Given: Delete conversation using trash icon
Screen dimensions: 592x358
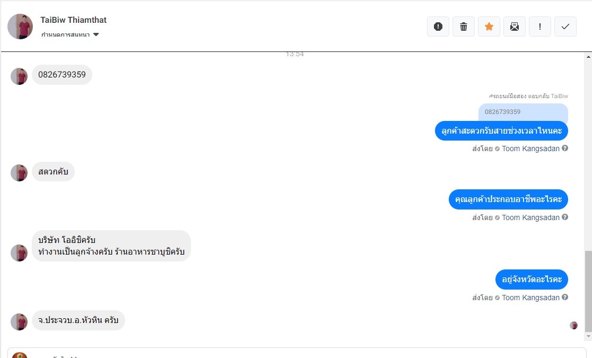Looking at the screenshot, I should (x=464, y=27).
